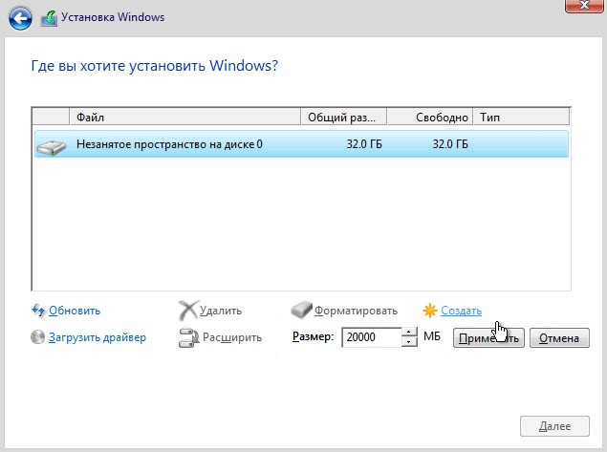
Task: Click the drive icon beside Форматировать
Action: pos(301,310)
